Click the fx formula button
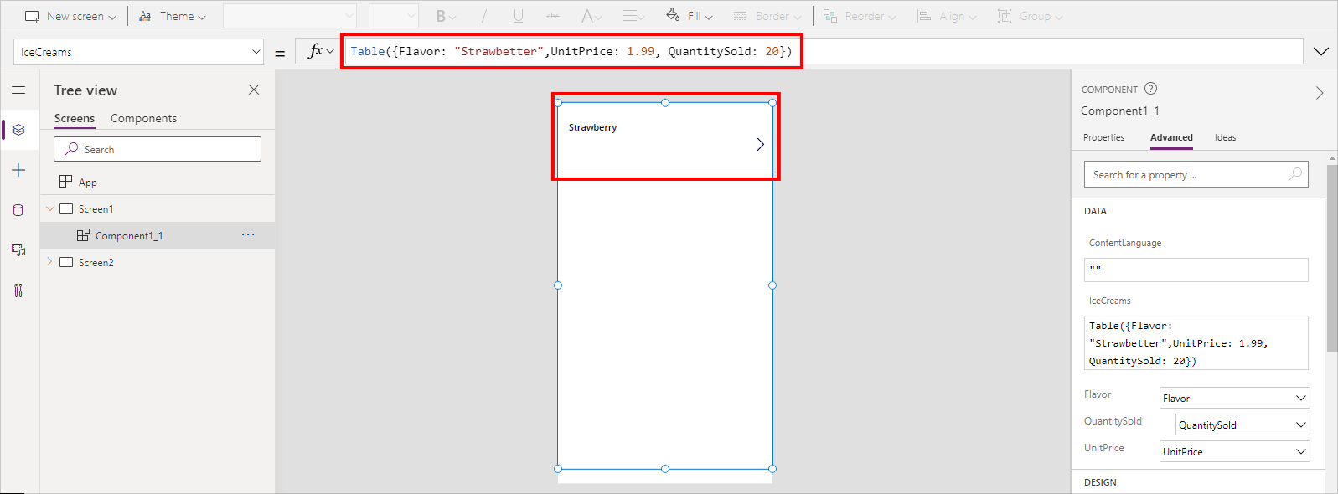 [321, 51]
